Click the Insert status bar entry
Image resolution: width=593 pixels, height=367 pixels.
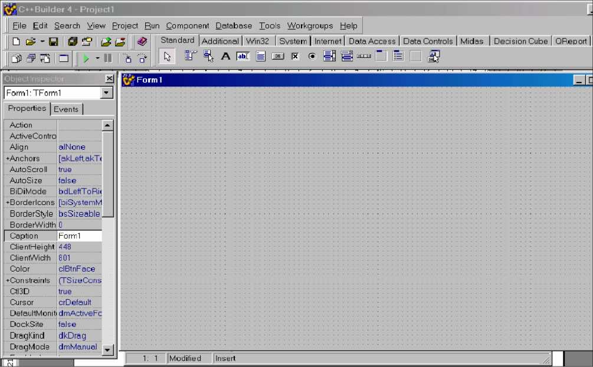(225, 358)
